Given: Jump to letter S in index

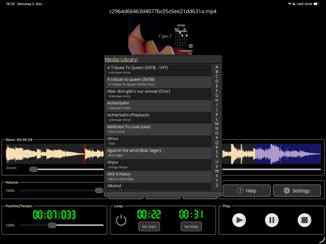Looking at the screenshot, I should tap(217, 152).
